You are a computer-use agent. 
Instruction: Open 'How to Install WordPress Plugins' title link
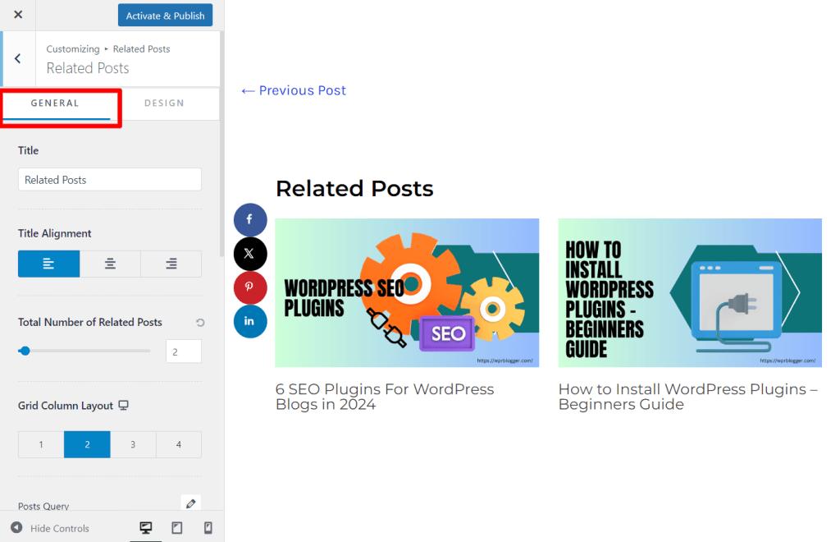(x=688, y=397)
